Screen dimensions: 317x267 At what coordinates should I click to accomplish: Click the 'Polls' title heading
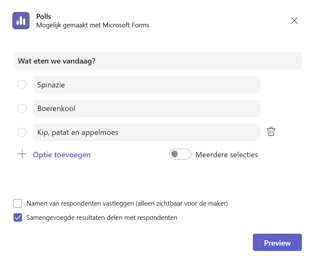(44, 17)
